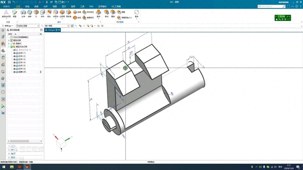Screen dimensions: 303x170
Task: Hide 拉伸 (6) using its eye icon
Action: pyautogui.click(x=14, y=69)
